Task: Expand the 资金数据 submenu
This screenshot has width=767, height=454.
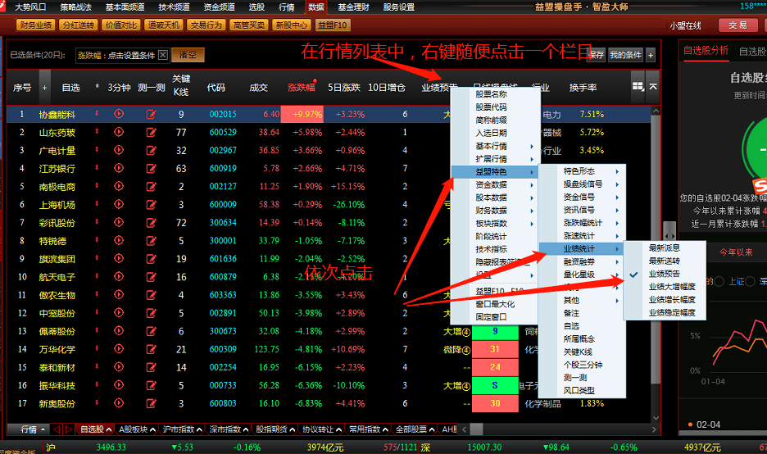Action: (496, 185)
